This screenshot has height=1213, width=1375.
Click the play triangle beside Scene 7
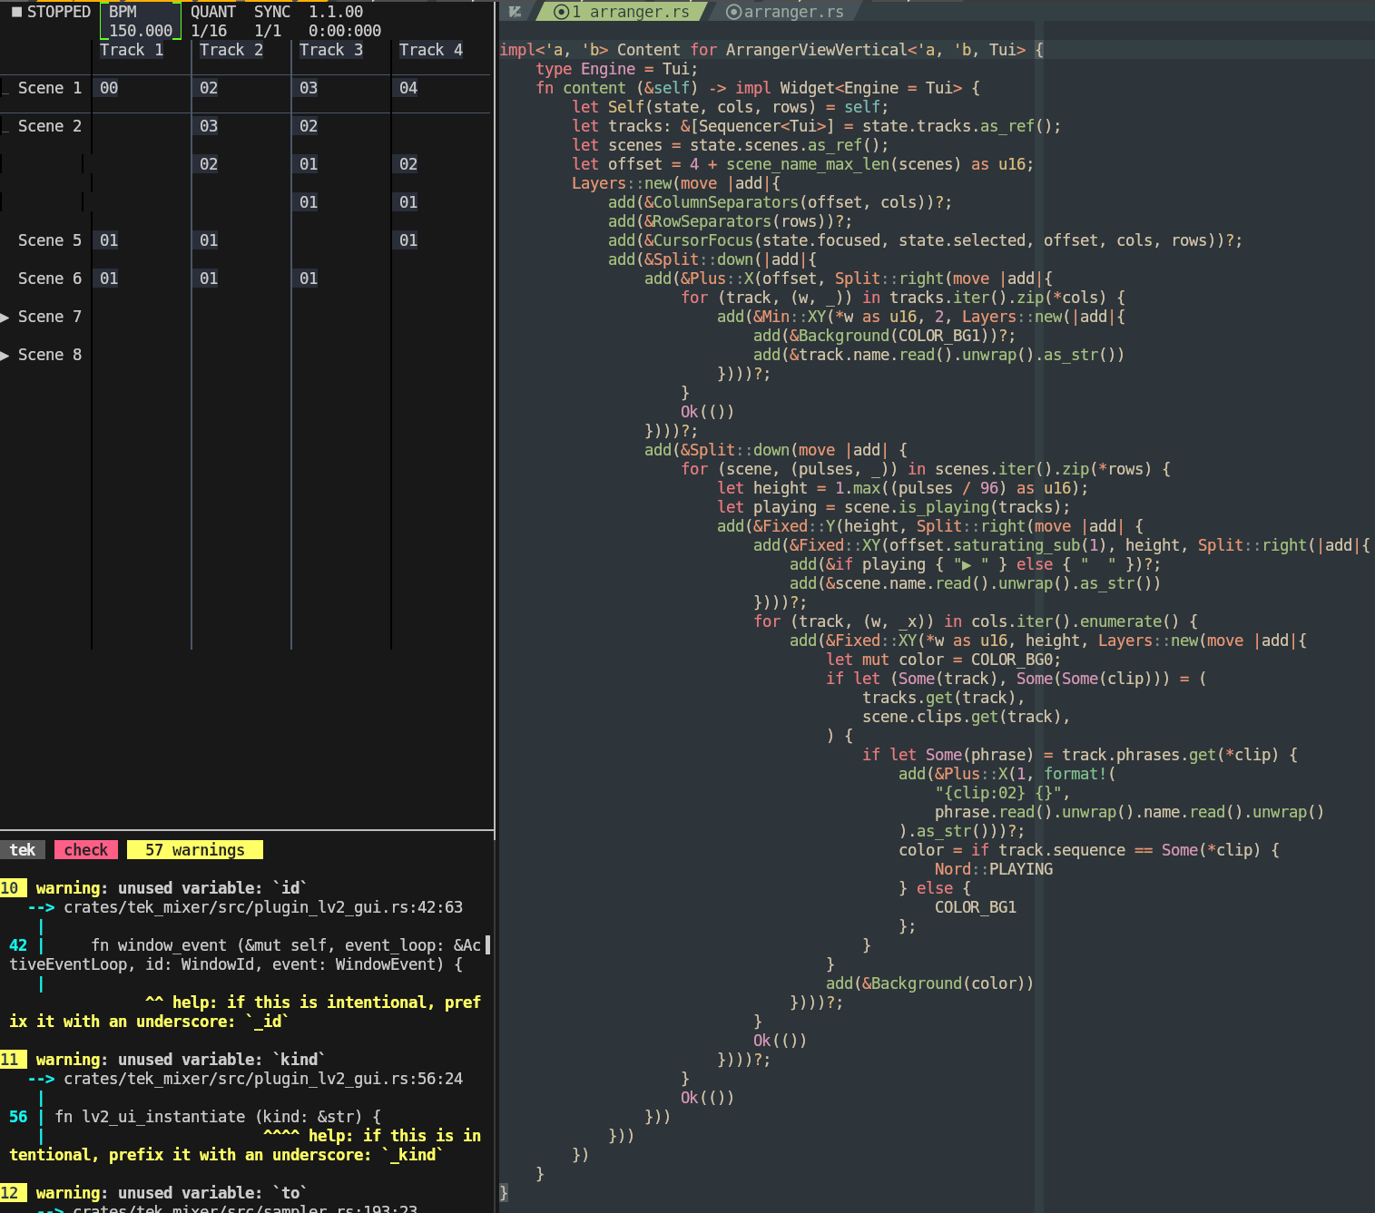click(x=5, y=317)
